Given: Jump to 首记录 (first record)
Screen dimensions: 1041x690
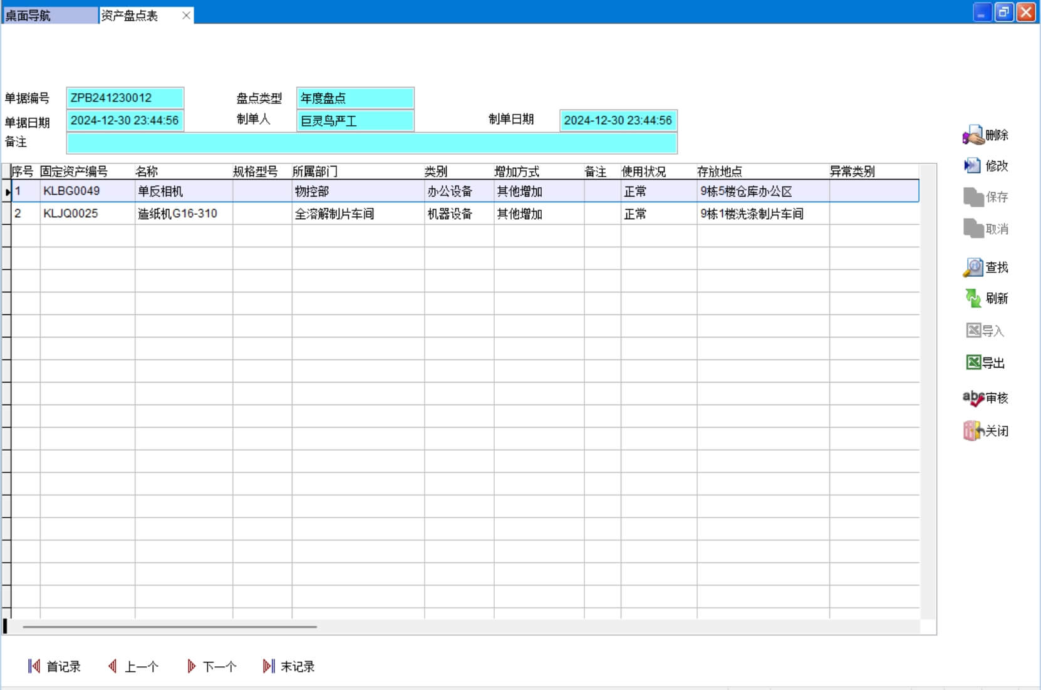Looking at the screenshot, I should click(34, 667).
